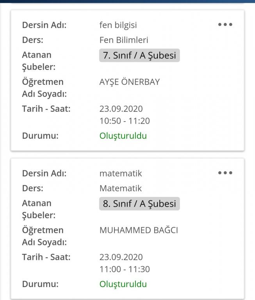Open the three-dot menu for matematik lesson
Viewport: 255px width, 300px height.
pos(225,173)
